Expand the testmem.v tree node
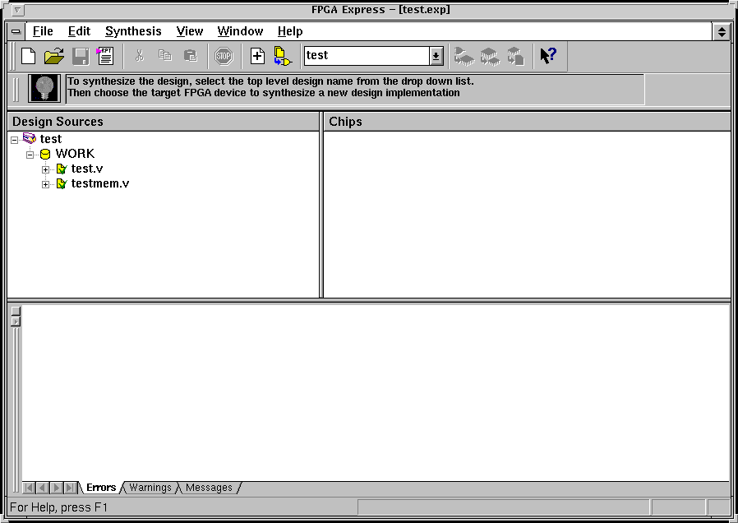Image resolution: width=738 pixels, height=523 pixels. tap(46, 184)
